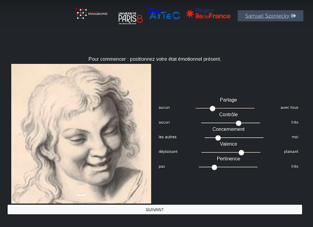Click the Contrôle slider handle
313x227 pixels.
(x=239, y=123)
